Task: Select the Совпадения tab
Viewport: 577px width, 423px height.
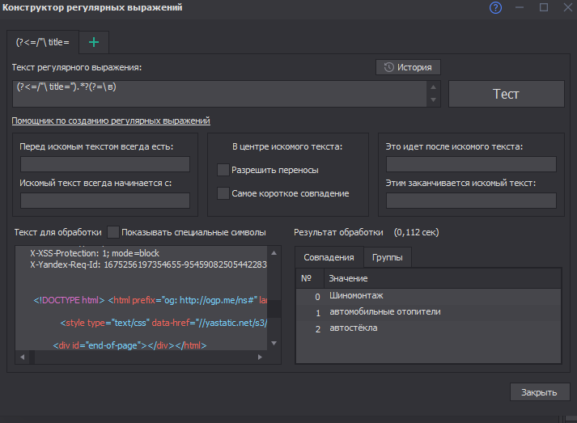Action: click(x=329, y=257)
